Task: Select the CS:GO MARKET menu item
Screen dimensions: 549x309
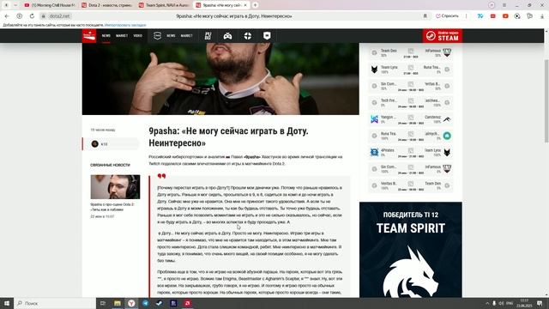Action: (187, 36)
